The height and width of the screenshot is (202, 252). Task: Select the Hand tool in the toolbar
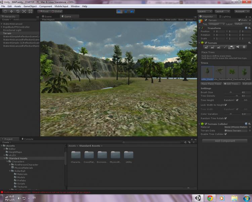point(5,11)
